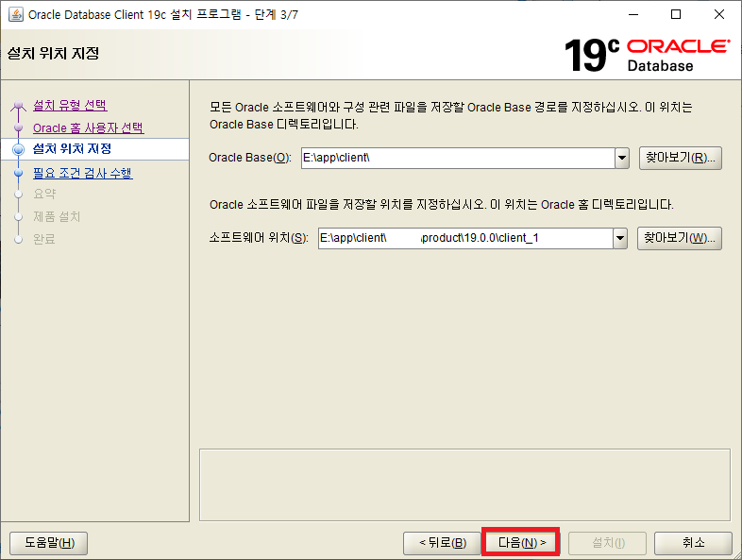Go back with 뒤로(B) button
The width and height of the screenshot is (742, 560).
(443, 543)
